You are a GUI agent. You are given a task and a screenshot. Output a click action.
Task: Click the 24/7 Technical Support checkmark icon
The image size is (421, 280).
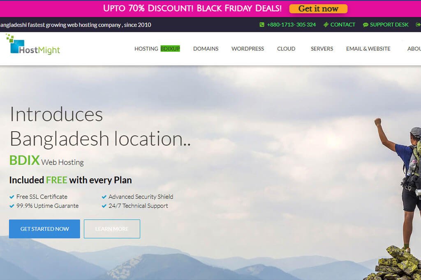click(x=104, y=206)
